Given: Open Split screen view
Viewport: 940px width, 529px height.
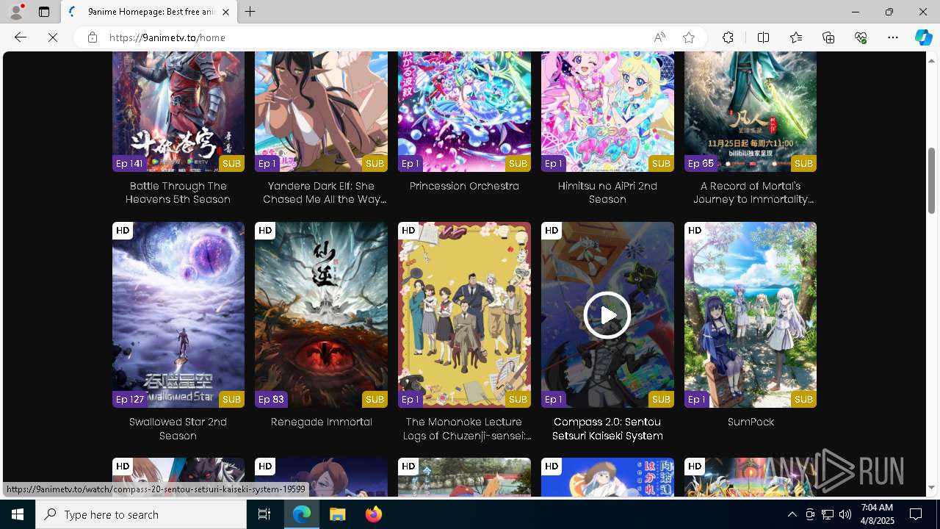Looking at the screenshot, I should click(x=763, y=37).
